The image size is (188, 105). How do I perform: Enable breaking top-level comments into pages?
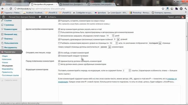pos(59,43)
